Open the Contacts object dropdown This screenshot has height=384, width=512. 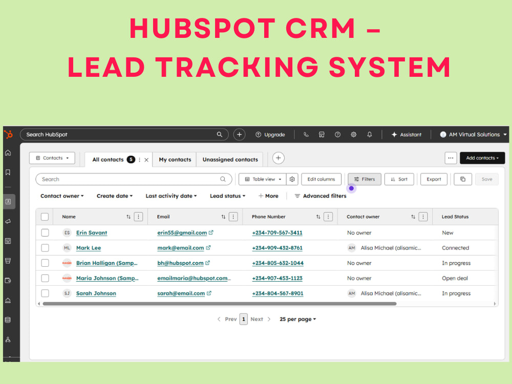52,158
